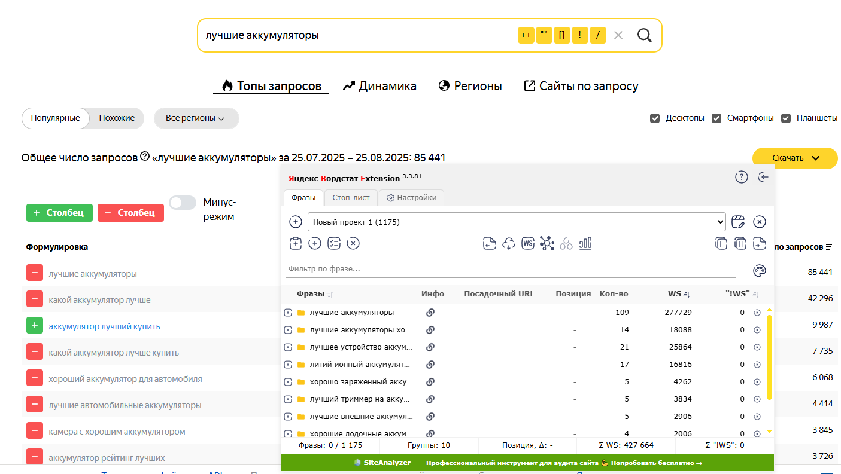Open info link for "лучшие аккумуляторы" group
841x474 pixels.
430,312
